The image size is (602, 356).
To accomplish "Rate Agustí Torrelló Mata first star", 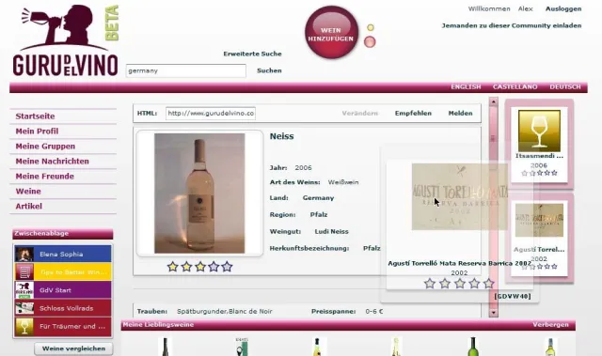I will pyautogui.click(x=430, y=284).
